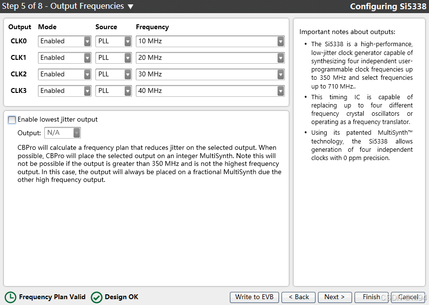This screenshot has height=305, width=429.
Task: Click the Mode column header
Action: [47, 27]
